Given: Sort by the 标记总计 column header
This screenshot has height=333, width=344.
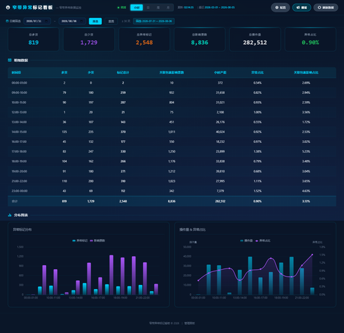Looking at the screenshot, I should click(123, 73).
